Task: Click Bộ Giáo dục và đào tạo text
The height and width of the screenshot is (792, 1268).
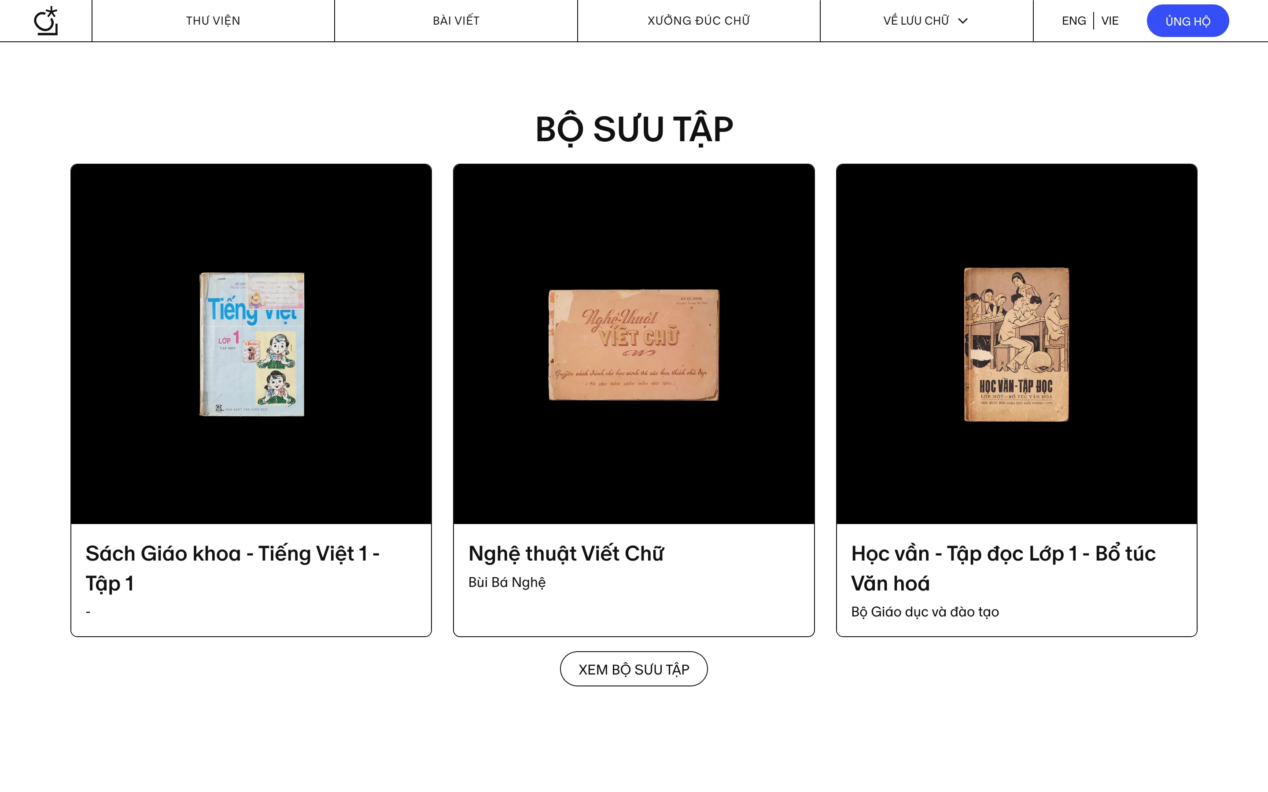Action: coord(925,612)
